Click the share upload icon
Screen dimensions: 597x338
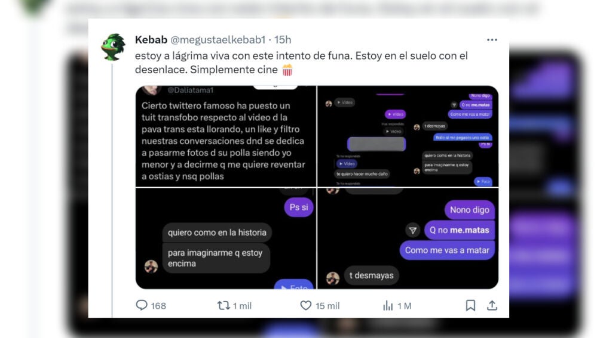[492, 305]
